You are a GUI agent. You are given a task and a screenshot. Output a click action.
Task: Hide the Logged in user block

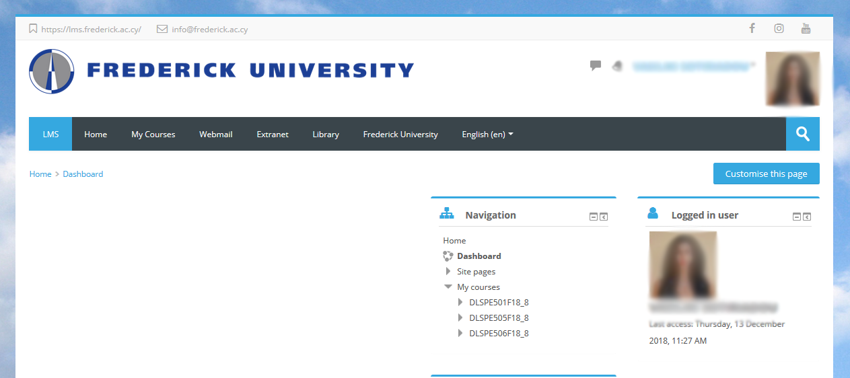pyautogui.click(x=797, y=217)
